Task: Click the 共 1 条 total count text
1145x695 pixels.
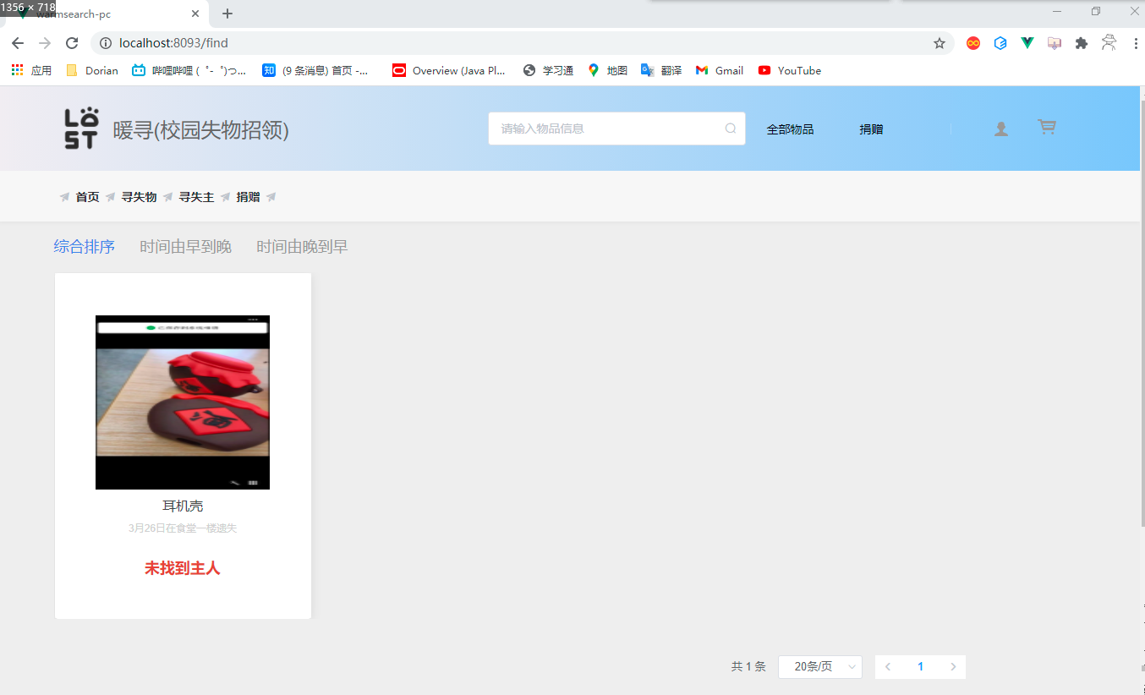Action: point(748,667)
